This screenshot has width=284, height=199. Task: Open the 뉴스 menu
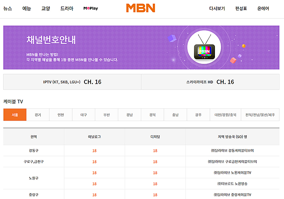click(8, 8)
